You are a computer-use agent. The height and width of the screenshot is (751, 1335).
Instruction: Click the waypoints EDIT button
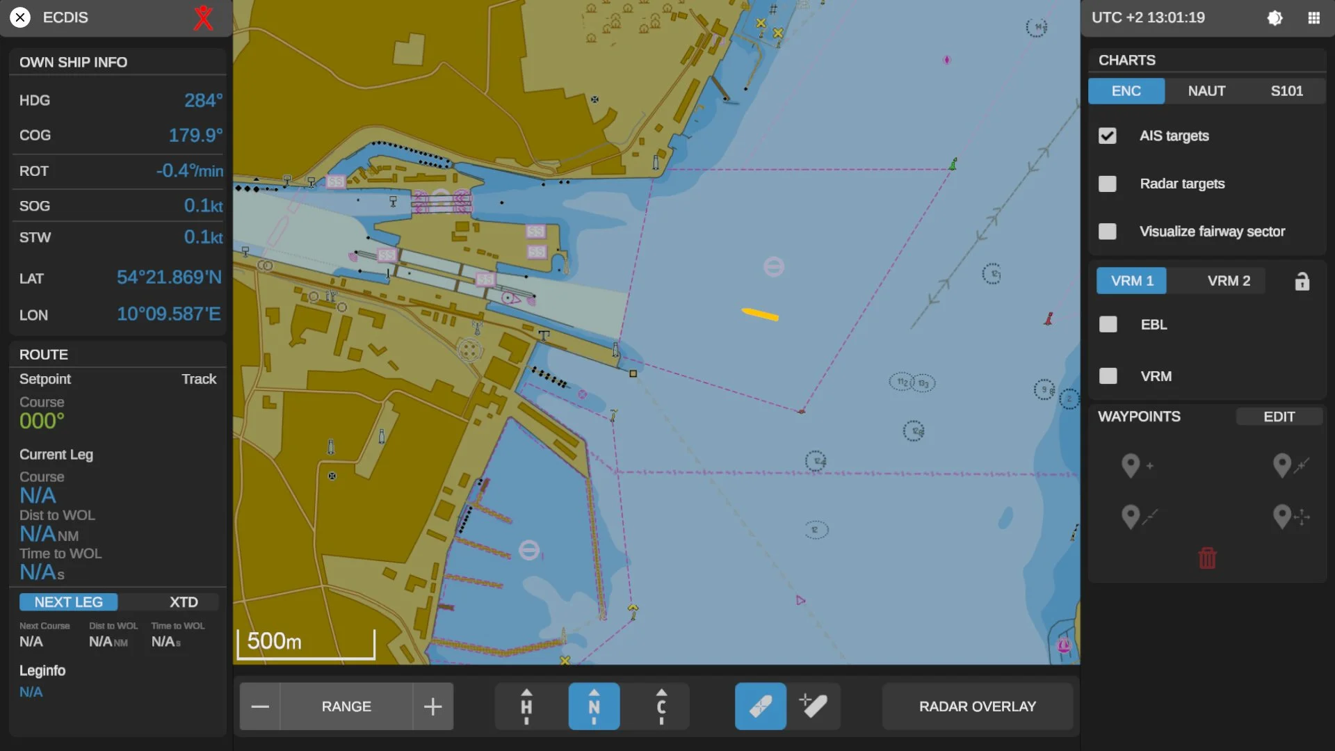[x=1279, y=417]
